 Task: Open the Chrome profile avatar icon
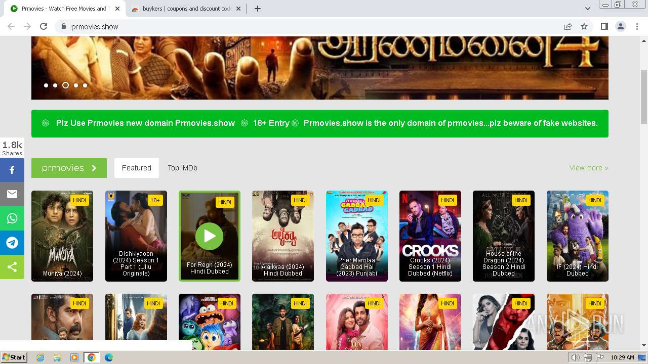click(x=621, y=26)
